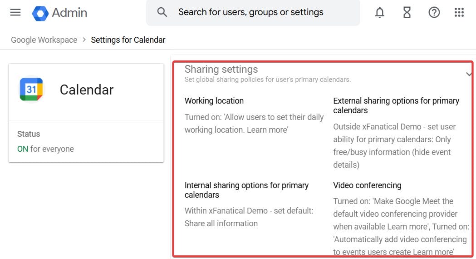Go to Google Workspace breadcrumb
The image size is (476, 259).
pyautogui.click(x=44, y=40)
